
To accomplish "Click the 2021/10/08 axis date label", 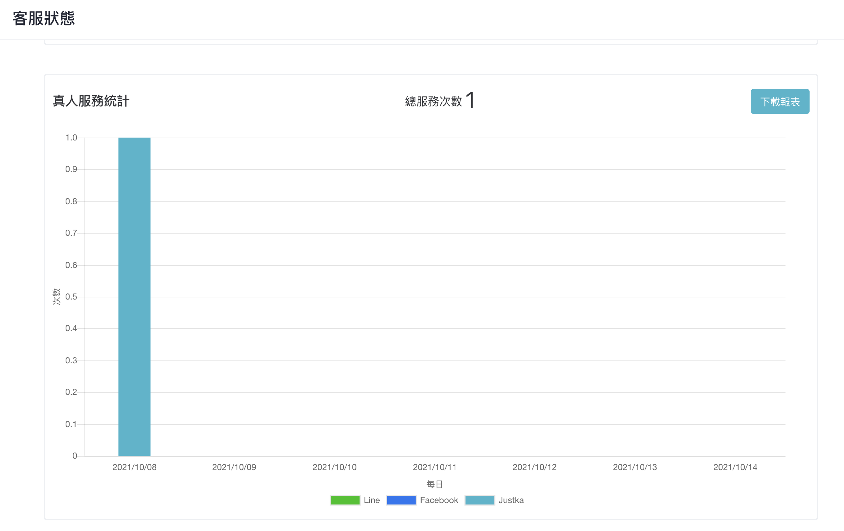I will point(134,467).
